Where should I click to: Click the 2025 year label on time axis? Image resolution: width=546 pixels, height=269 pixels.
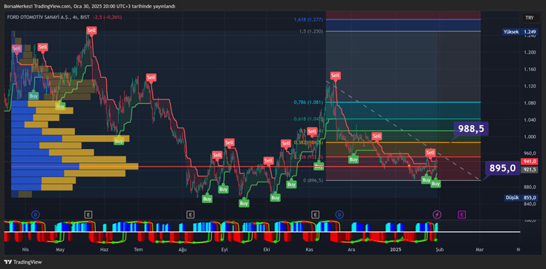(x=396, y=250)
